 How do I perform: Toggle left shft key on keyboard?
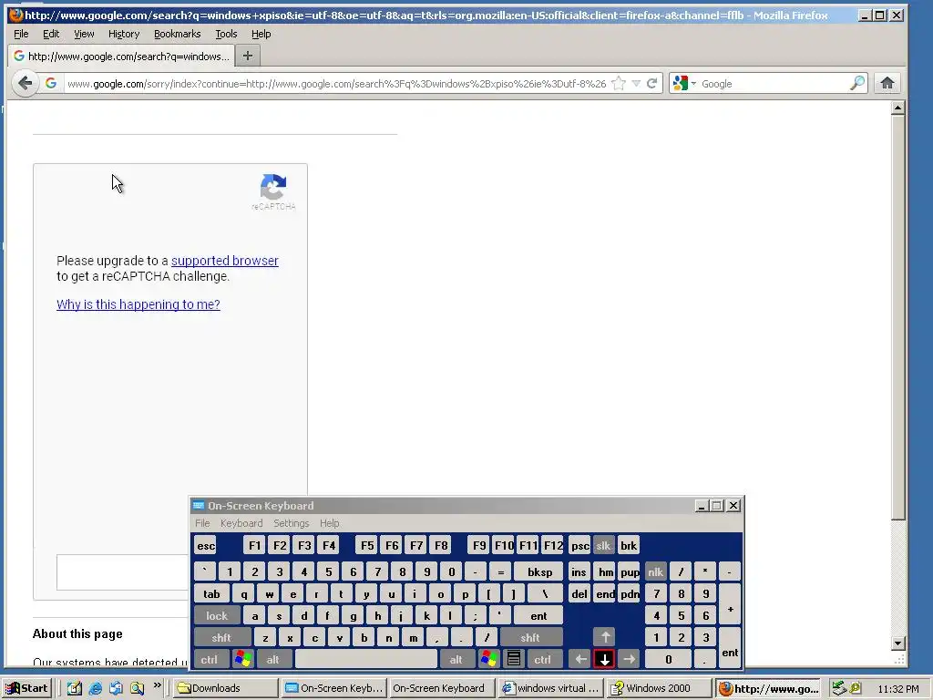221,637
